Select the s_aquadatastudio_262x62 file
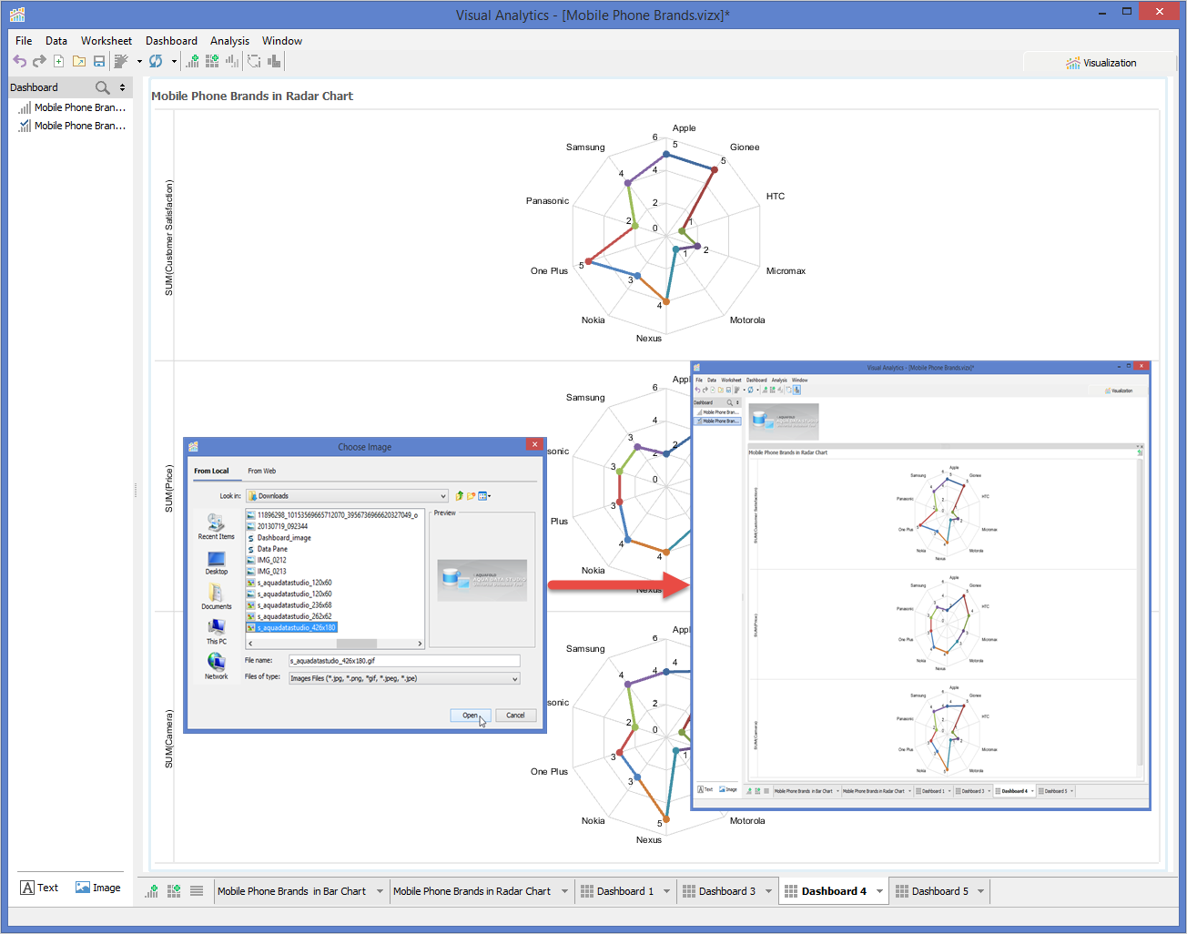1187x934 pixels. (x=289, y=616)
